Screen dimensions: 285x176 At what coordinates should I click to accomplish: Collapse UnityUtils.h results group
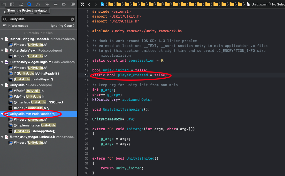pos(2,85)
